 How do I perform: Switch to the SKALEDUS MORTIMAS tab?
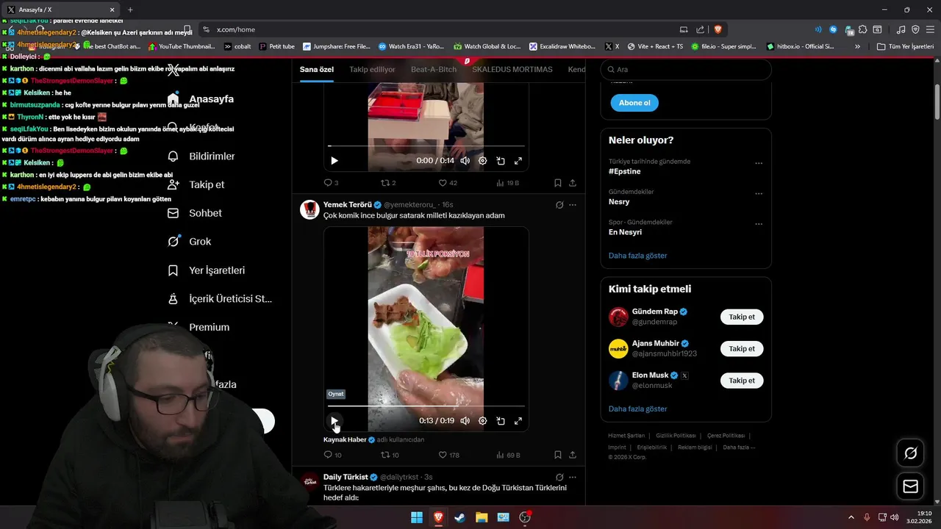pyautogui.click(x=512, y=69)
